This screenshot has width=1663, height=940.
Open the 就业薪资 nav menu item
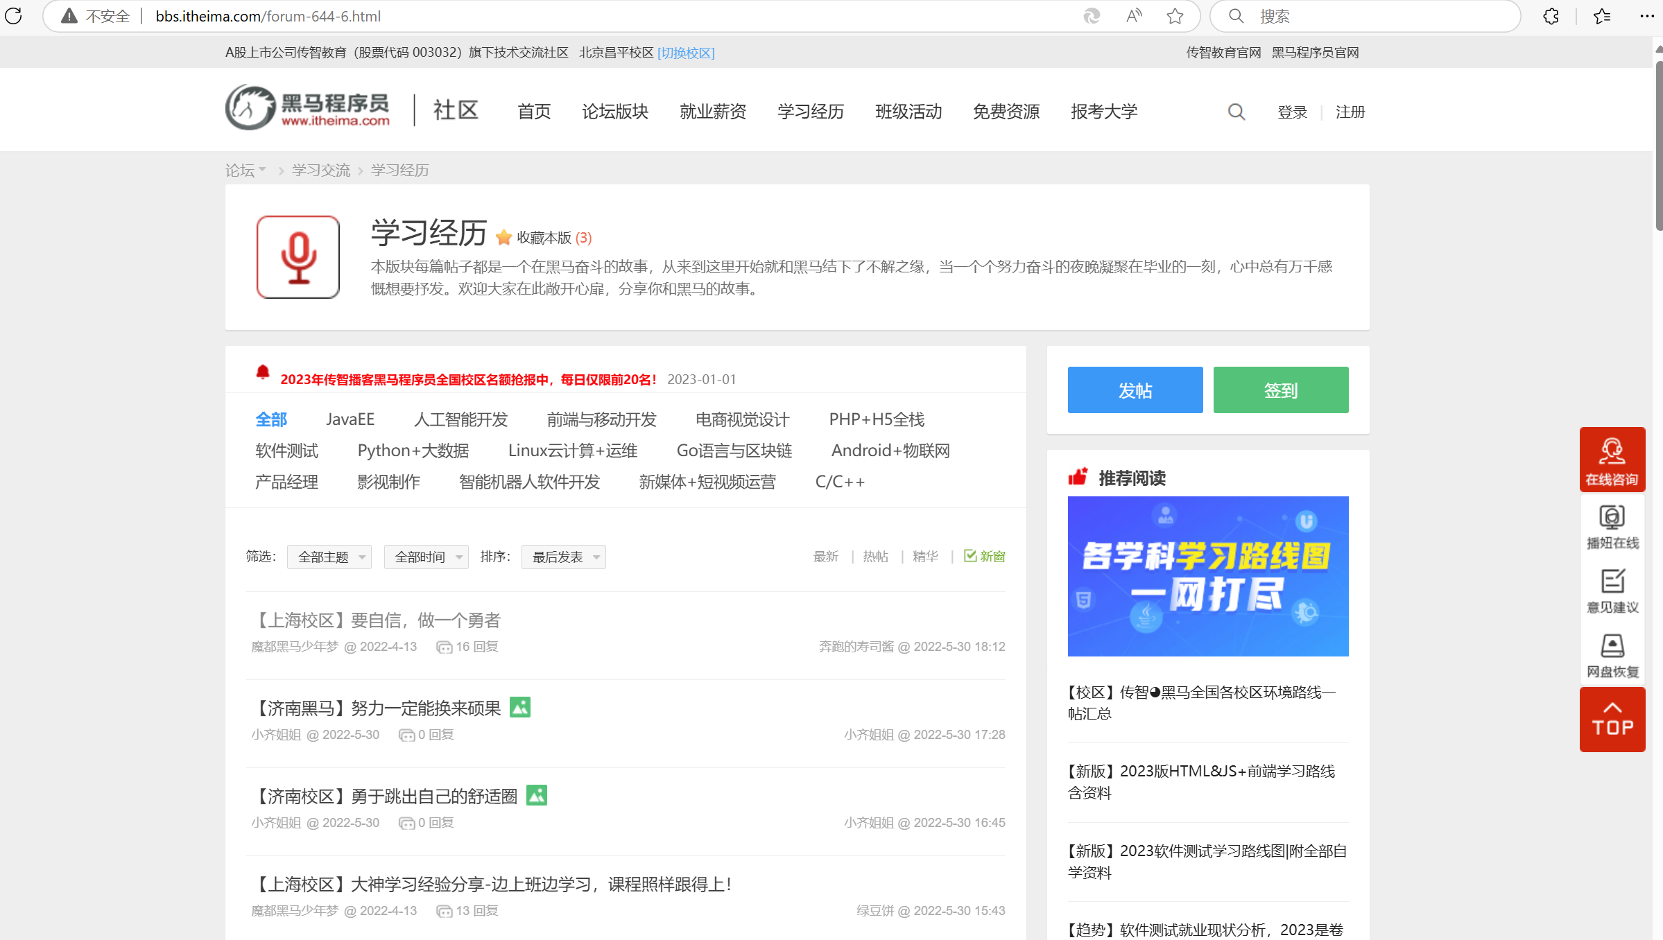coord(712,112)
